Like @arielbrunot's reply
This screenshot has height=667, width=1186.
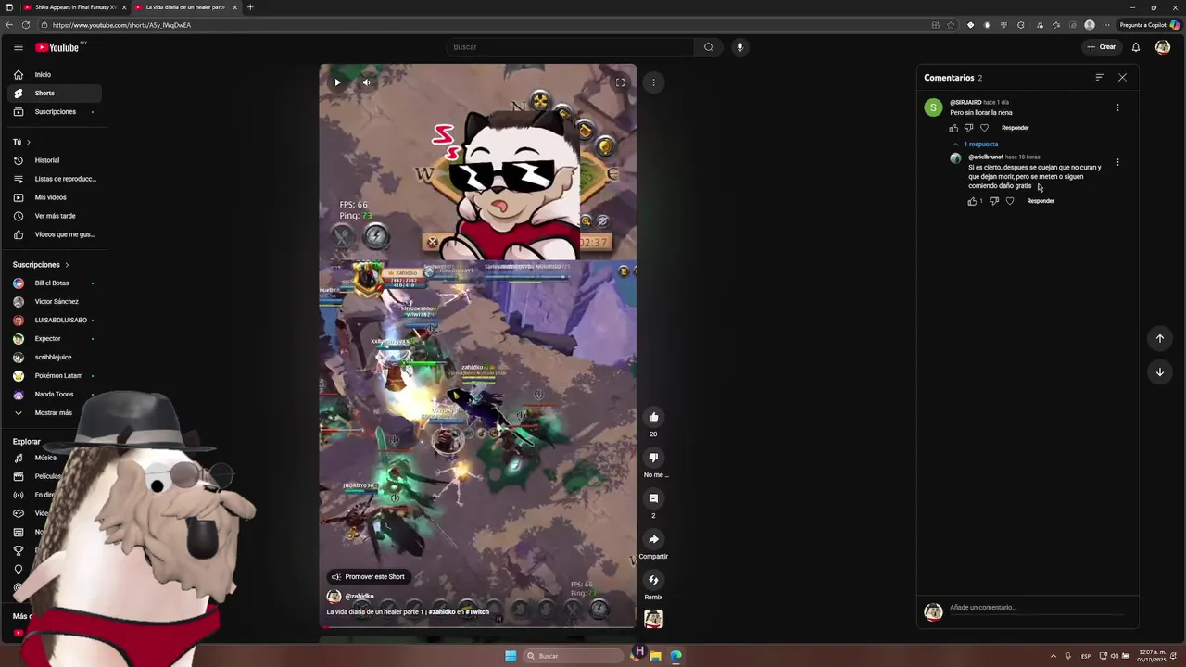tap(972, 201)
